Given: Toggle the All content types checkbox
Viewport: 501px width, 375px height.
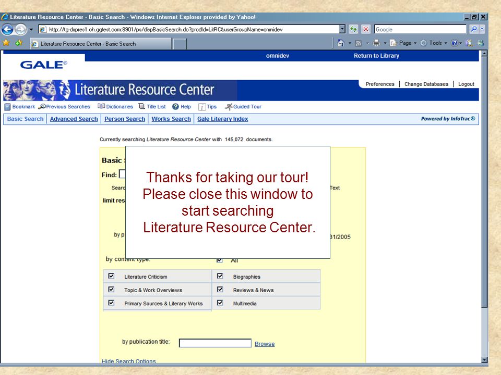Looking at the screenshot, I should [x=220, y=260].
